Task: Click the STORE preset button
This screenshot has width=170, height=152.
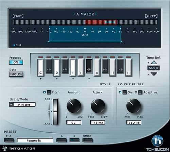Action: click(x=88, y=140)
